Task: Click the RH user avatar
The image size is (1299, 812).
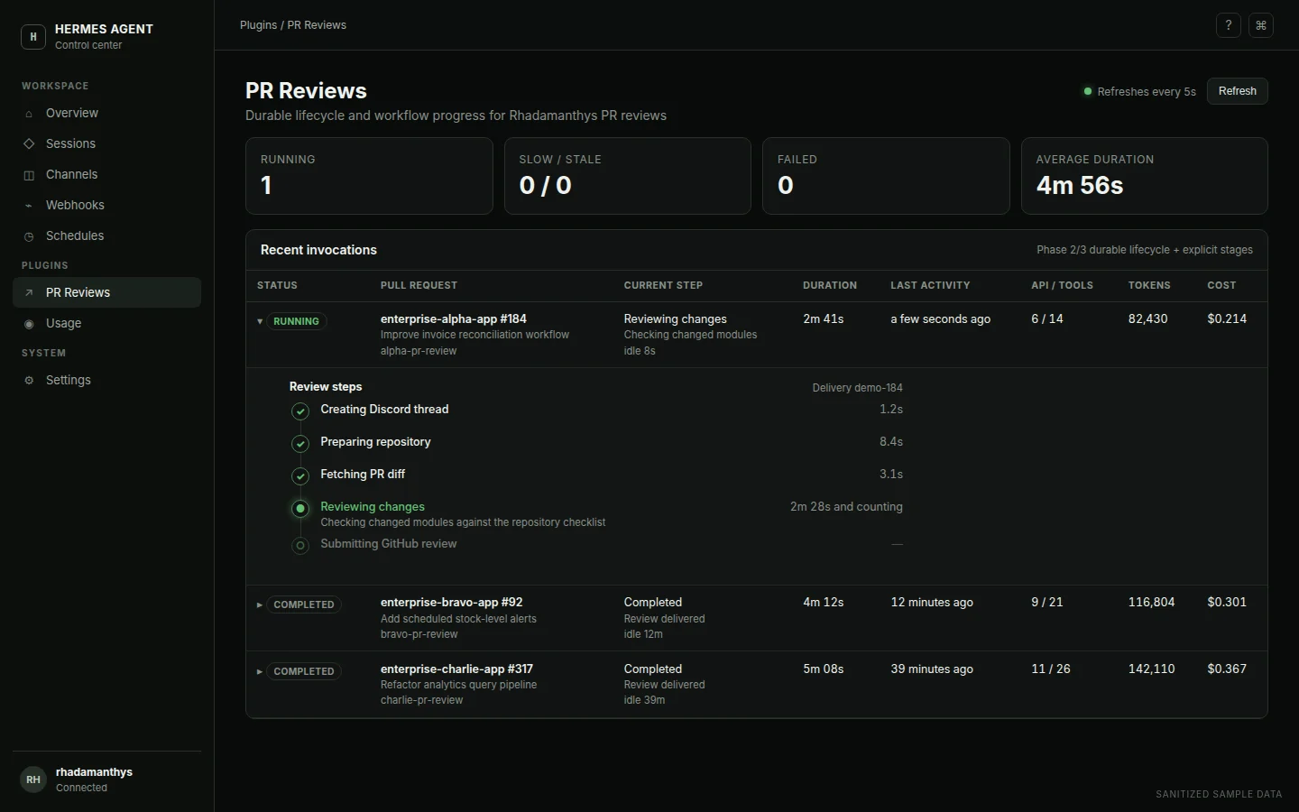Action: pyautogui.click(x=33, y=780)
